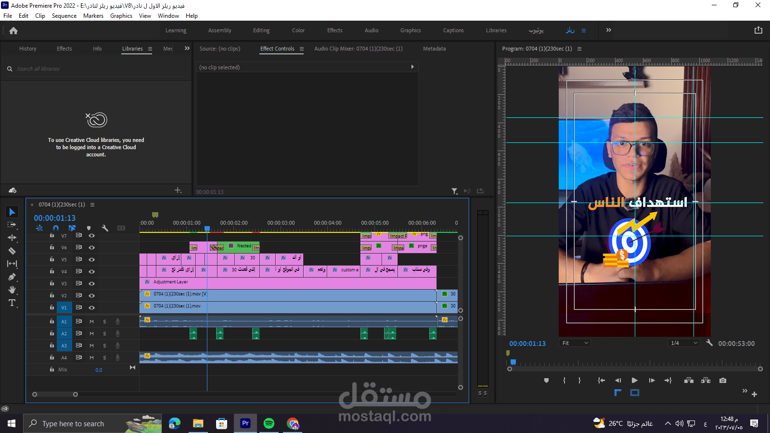Open Timeline Display Settings wrench
770x433 pixels.
pos(105,228)
